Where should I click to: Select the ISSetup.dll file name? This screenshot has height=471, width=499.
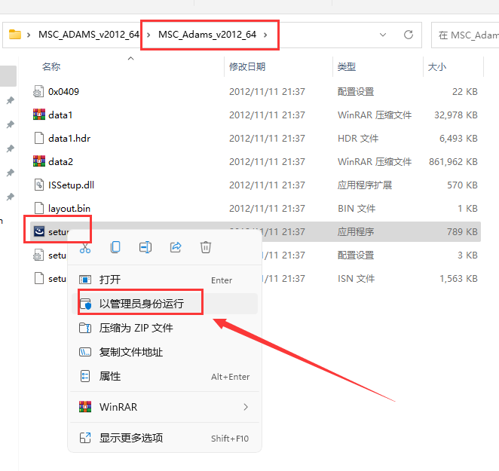tap(71, 185)
